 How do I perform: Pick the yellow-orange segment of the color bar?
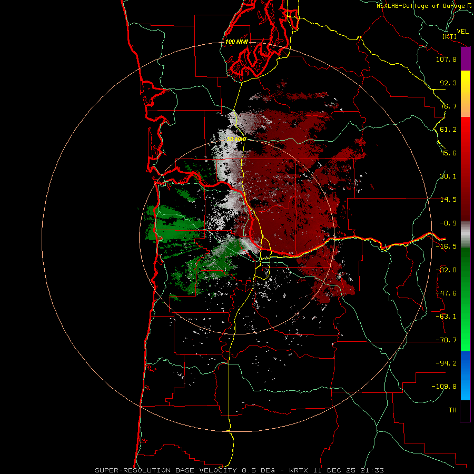pyautogui.click(x=465, y=94)
